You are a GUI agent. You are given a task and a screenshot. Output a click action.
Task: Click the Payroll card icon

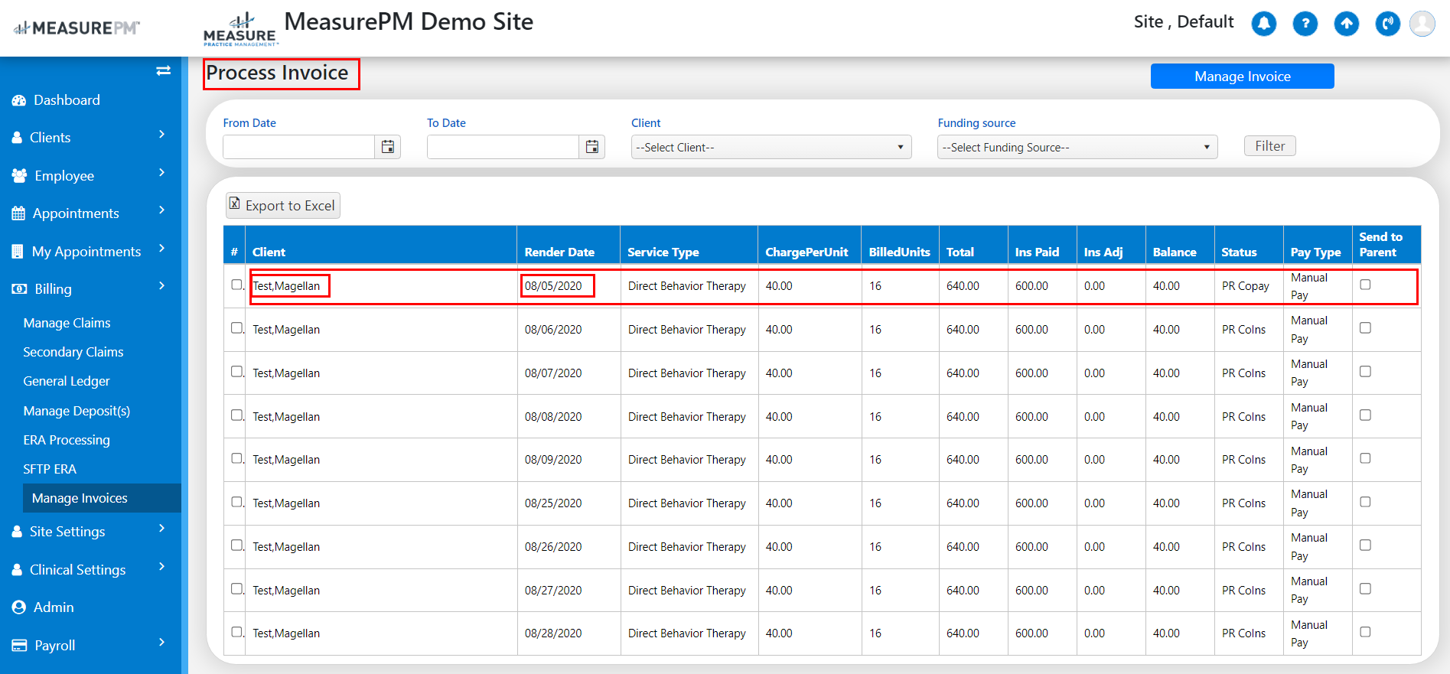point(19,646)
